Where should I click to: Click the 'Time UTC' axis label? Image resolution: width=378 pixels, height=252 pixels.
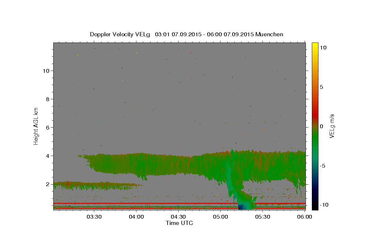click(179, 223)
